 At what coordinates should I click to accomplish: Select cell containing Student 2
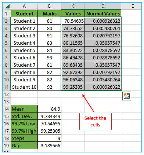pyautogui.click(x=24, y=28)
